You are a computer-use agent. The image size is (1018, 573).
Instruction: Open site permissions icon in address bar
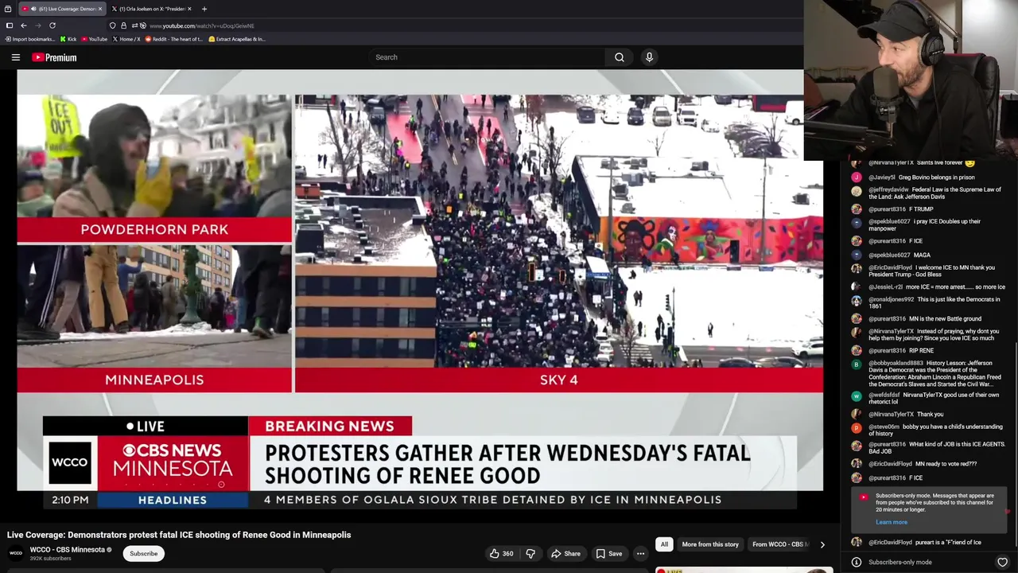134,25
